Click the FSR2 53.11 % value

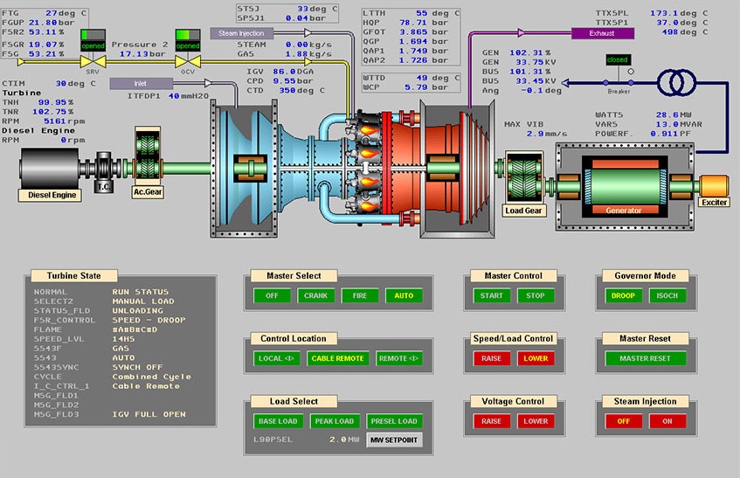point(45,32)
